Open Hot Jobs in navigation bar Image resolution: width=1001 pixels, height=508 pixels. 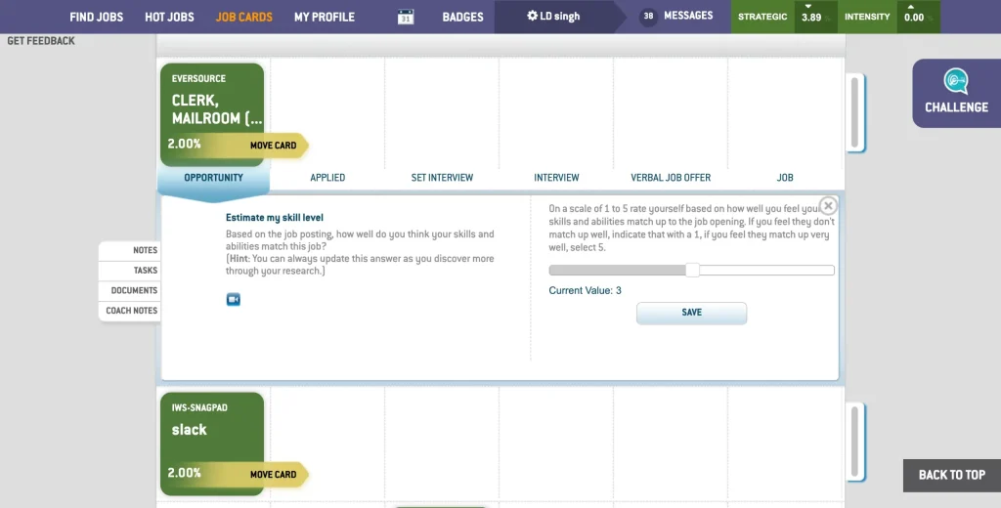[169, 17]
